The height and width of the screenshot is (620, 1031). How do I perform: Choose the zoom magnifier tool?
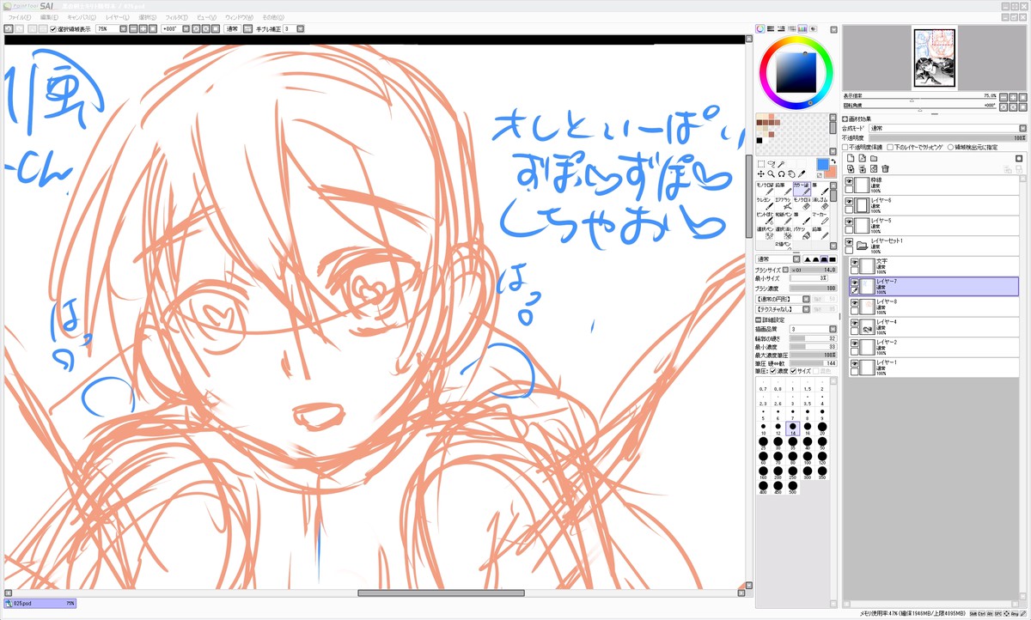pyautogui.click(x=771, y=173)
